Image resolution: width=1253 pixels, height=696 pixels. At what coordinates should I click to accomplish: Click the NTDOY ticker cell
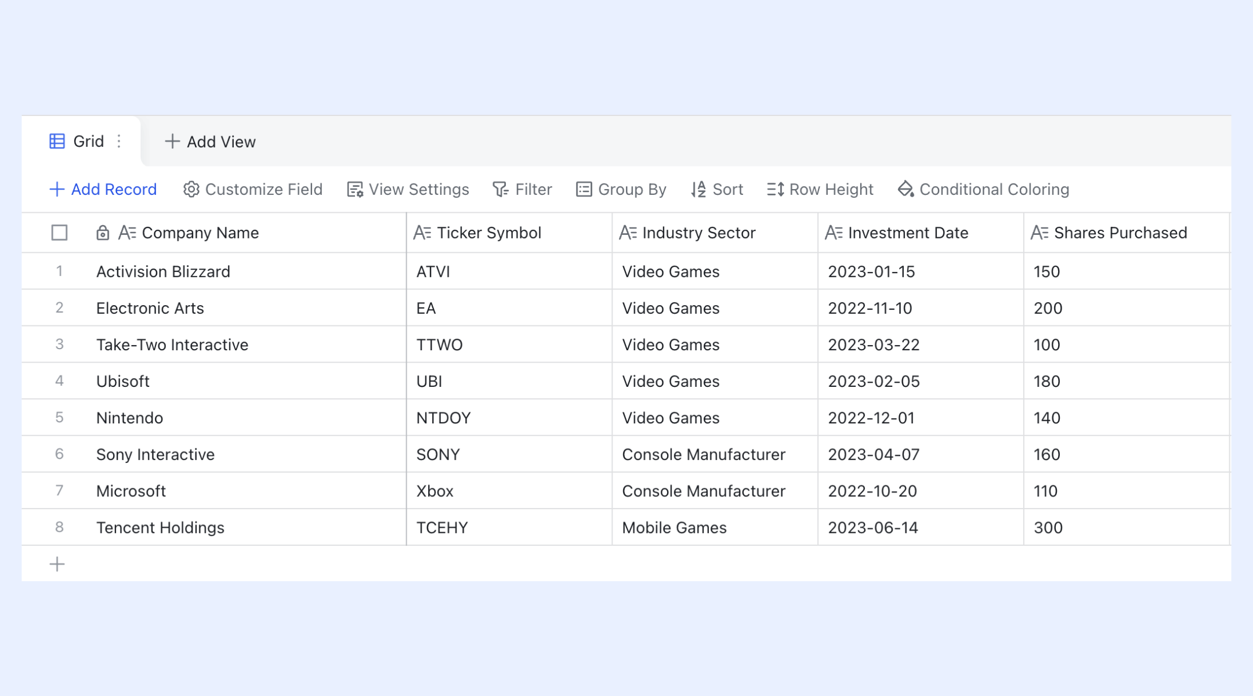pos(509,418)
